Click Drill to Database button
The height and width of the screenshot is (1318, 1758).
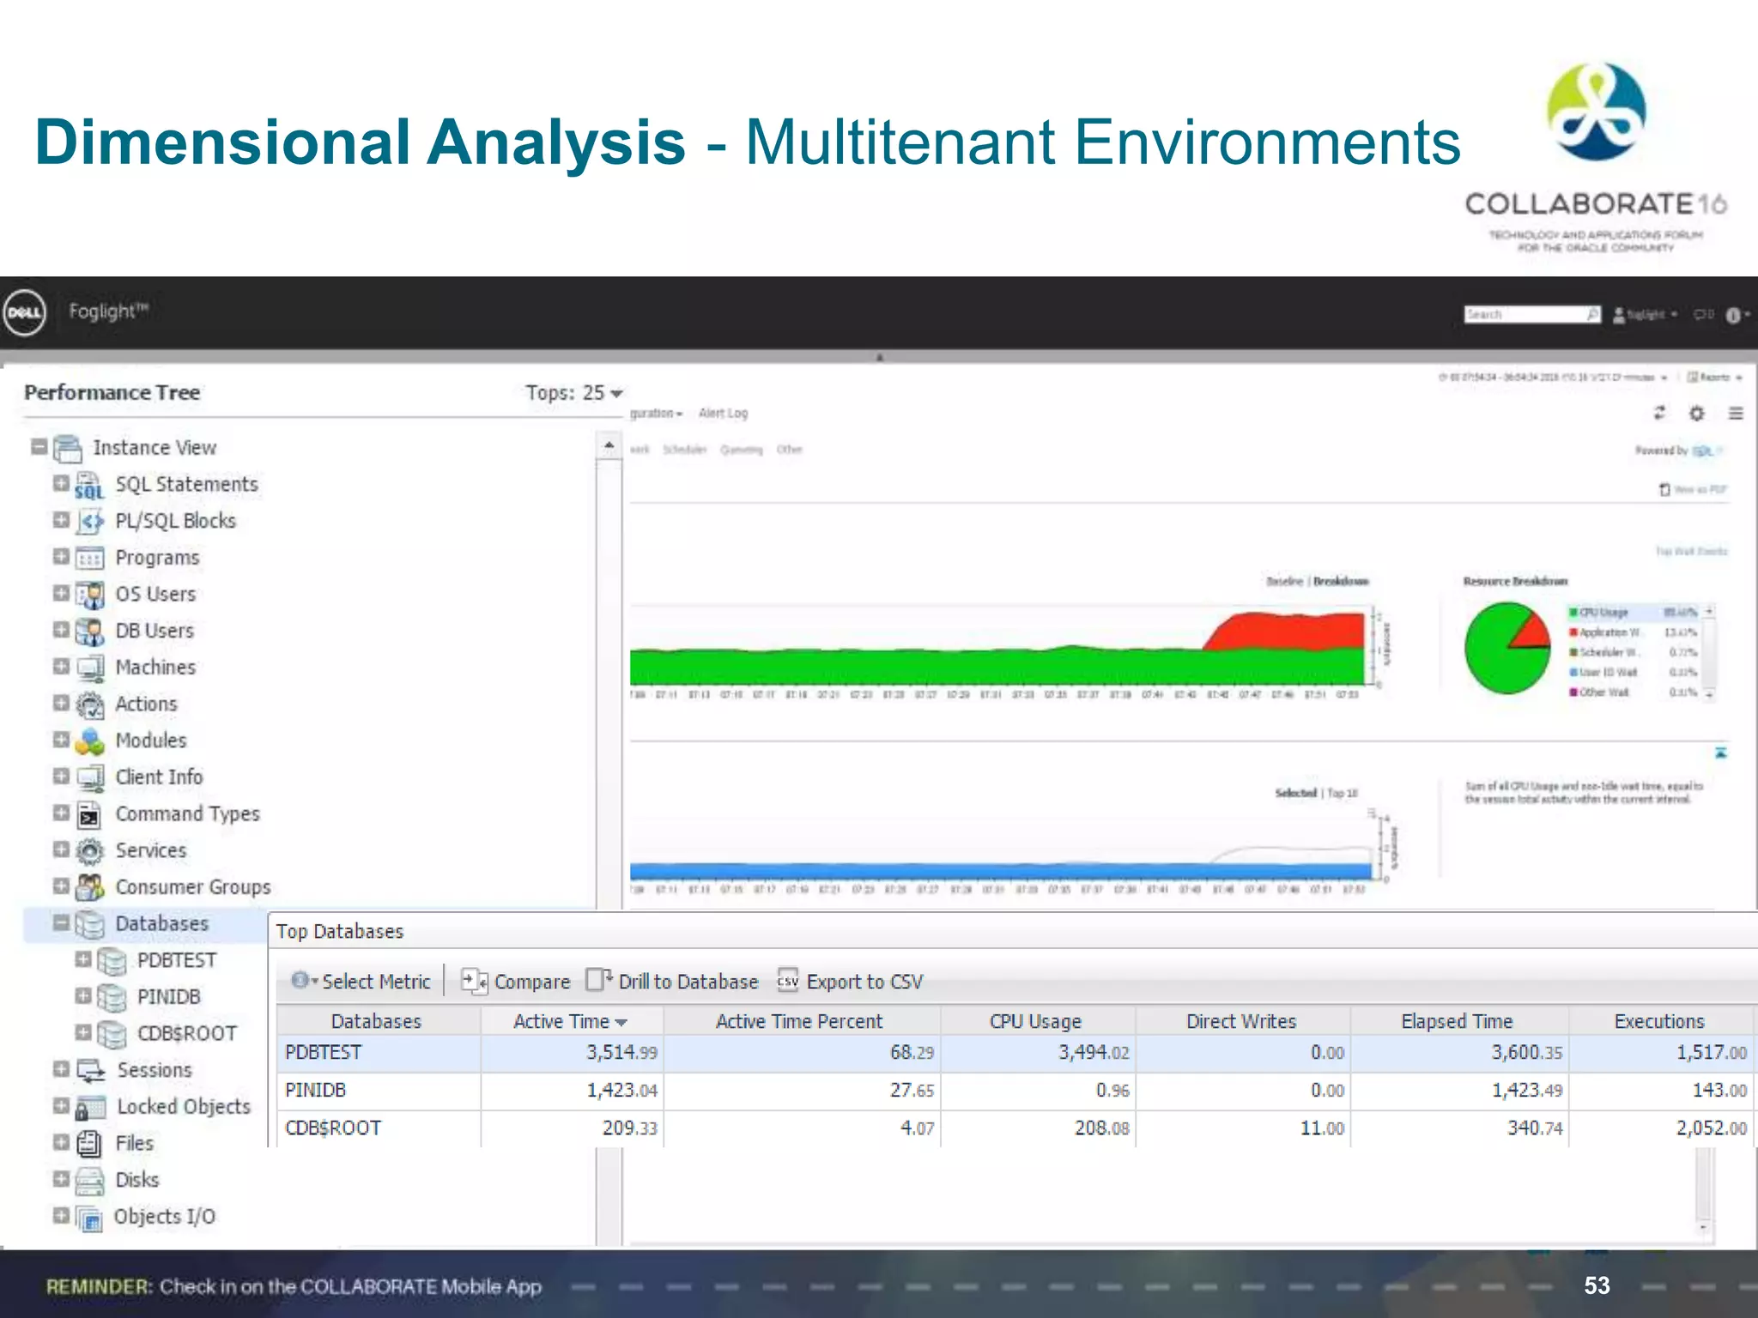(672, 981)
